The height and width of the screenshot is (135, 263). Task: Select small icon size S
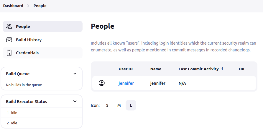click(x=107, y=105)
